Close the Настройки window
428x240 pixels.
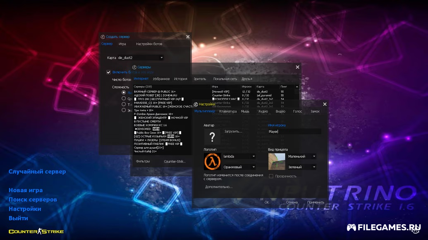tap(325, 104)
